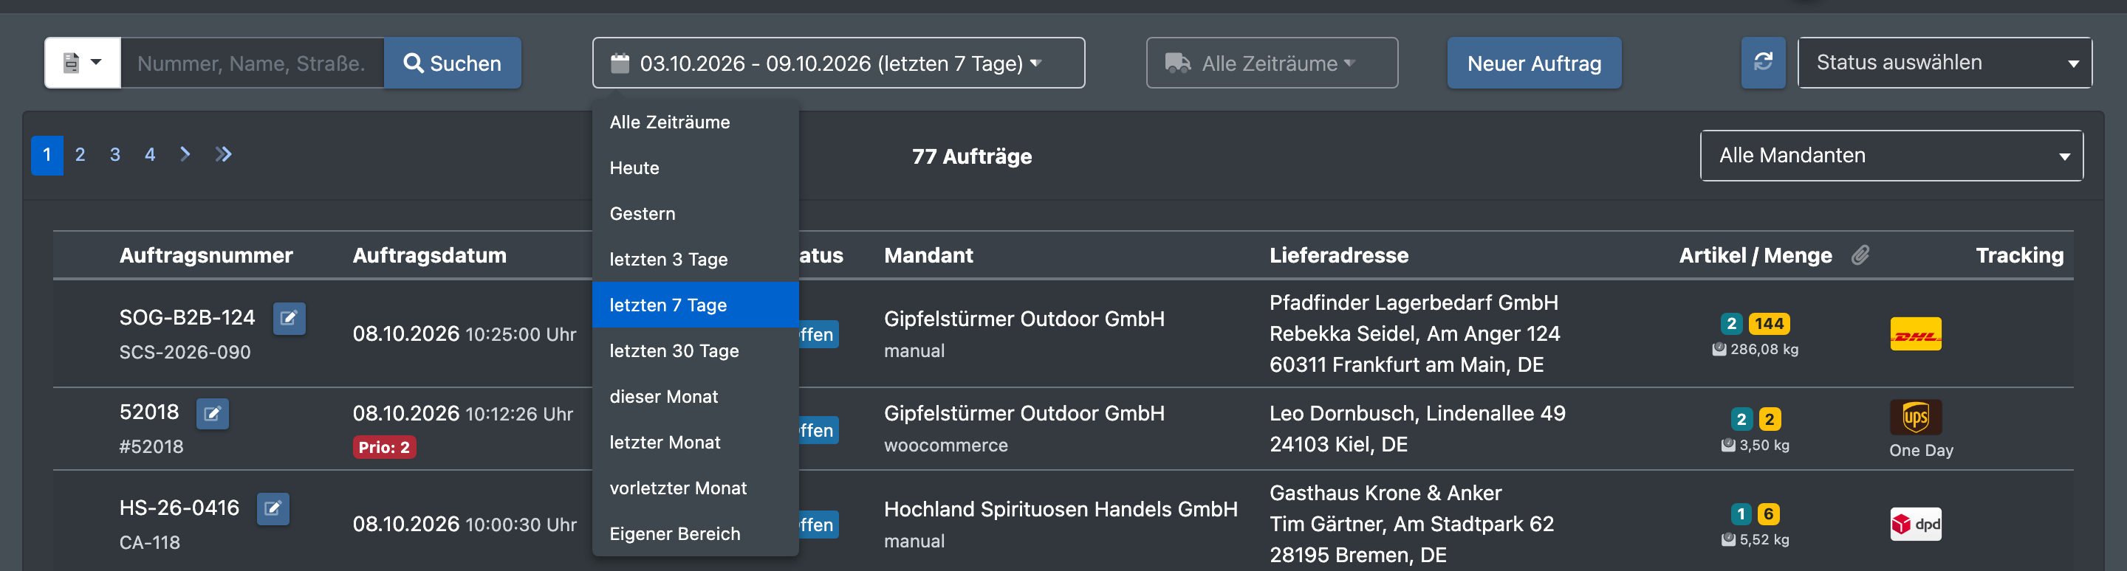
Task: Choose Heute in the date menu
Action: [695, 168]
